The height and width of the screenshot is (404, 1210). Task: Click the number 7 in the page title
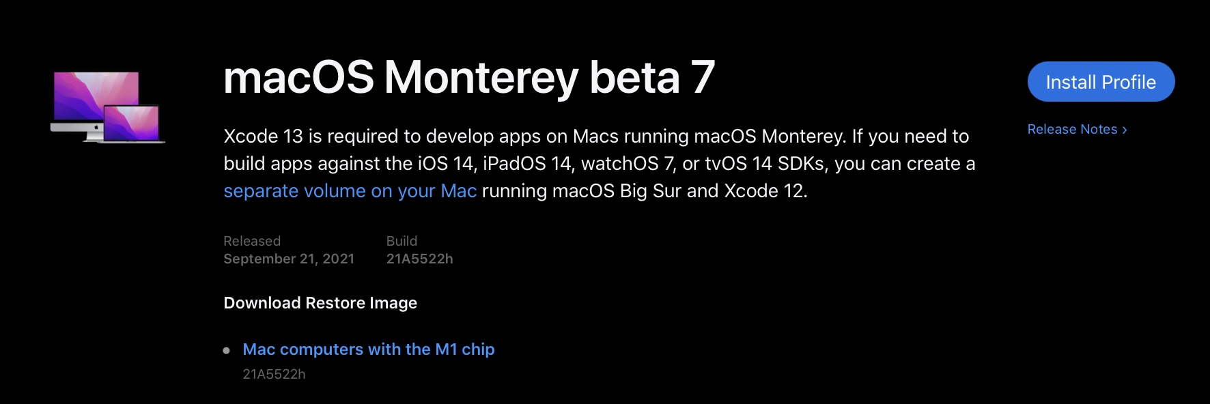[x=702, y=77]
